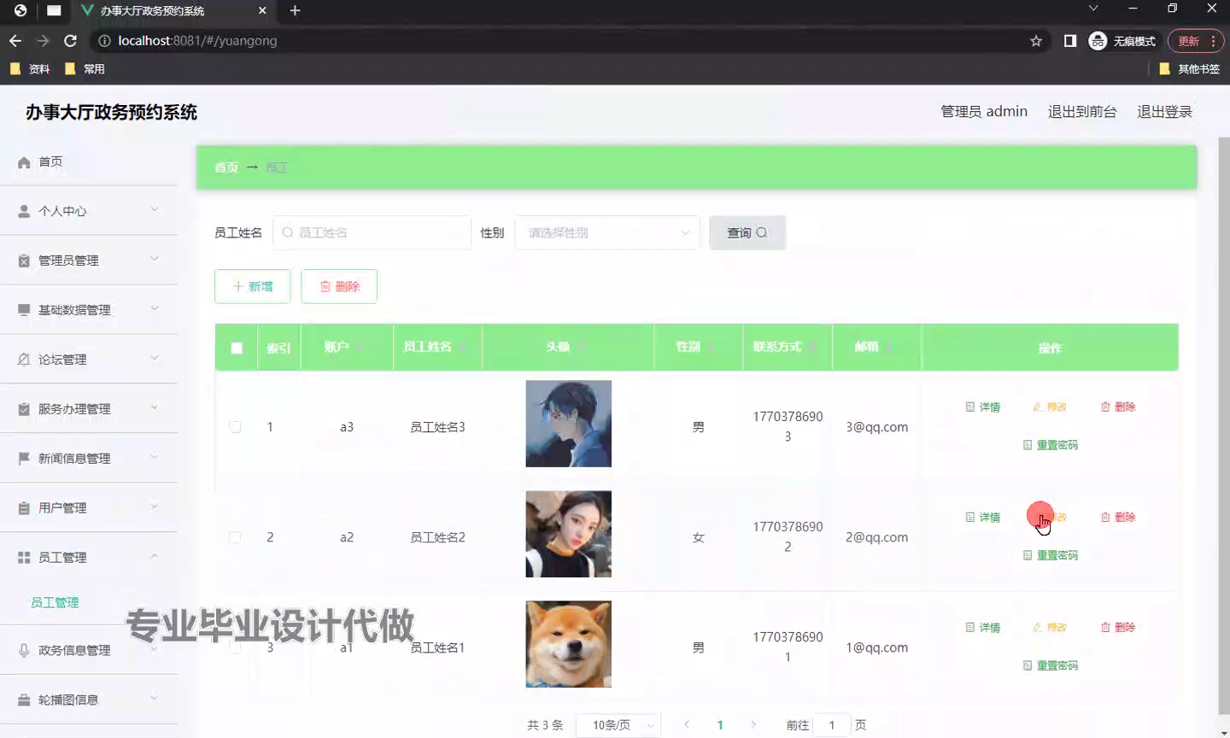
Task: Click 修改 edit for 员工姓名3
Action: [x=1050, y=407]
